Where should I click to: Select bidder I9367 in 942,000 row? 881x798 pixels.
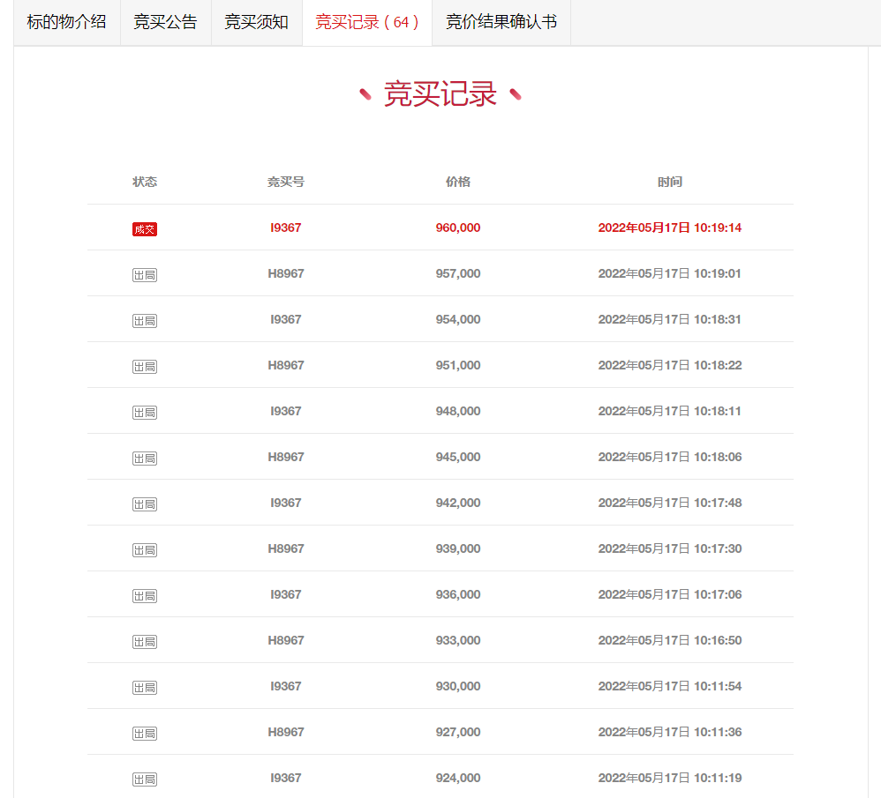[x=285, y=503]
